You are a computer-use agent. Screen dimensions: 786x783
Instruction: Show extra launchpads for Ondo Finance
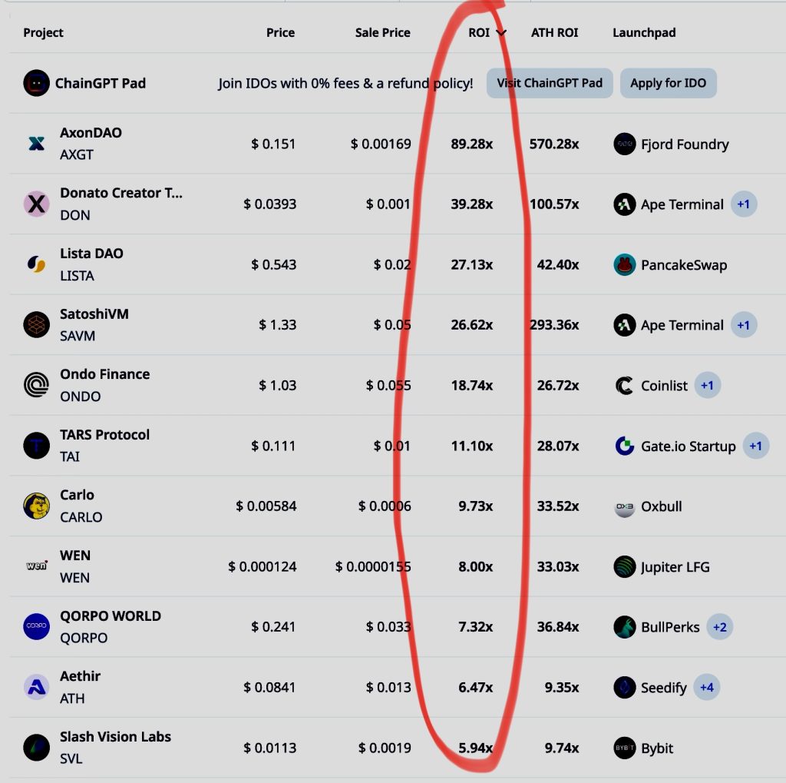(707, 385)
